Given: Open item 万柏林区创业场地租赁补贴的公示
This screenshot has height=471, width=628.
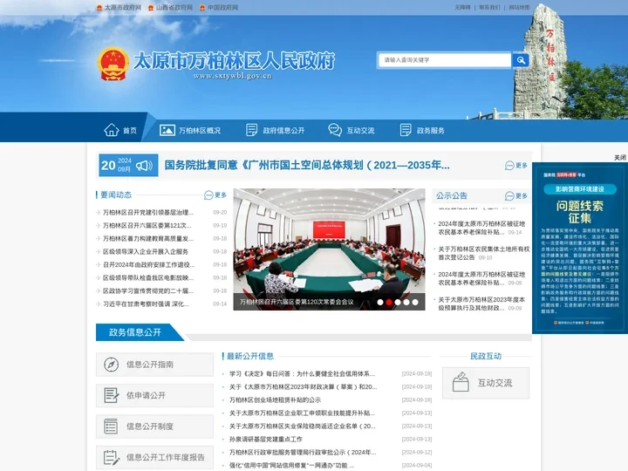Looking at the screenshot, I should click(275, 399).
